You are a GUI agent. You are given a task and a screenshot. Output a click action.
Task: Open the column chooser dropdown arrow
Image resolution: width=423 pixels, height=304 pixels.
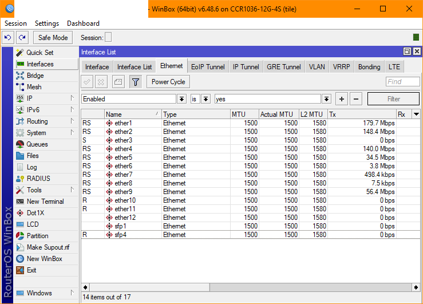tap(416, 115)
